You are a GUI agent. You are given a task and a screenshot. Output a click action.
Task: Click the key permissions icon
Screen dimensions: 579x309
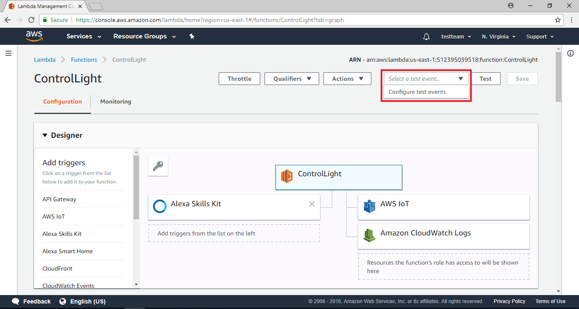click(158, 166)
